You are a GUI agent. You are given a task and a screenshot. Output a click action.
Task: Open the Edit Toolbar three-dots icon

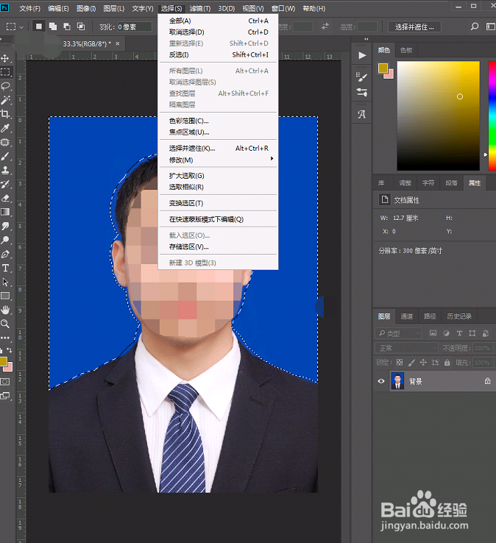(5, 338)
